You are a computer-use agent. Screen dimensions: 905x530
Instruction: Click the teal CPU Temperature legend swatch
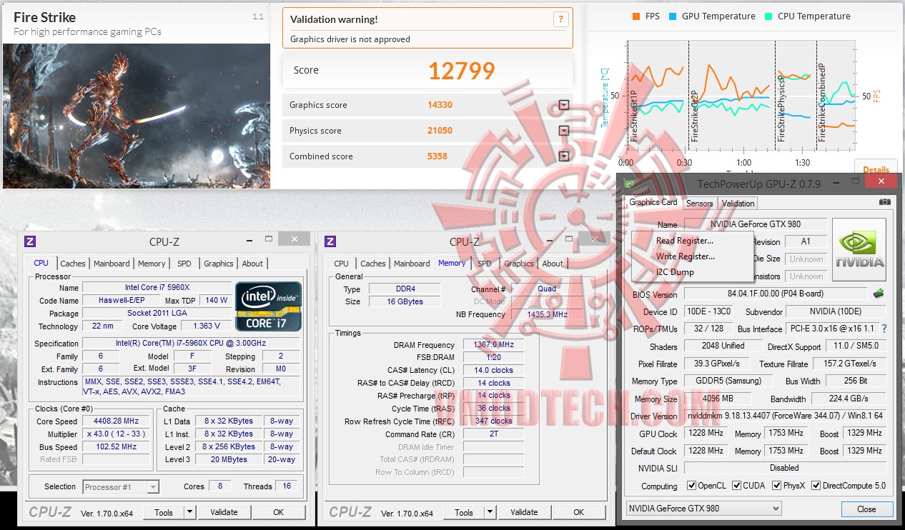point(769,16)
